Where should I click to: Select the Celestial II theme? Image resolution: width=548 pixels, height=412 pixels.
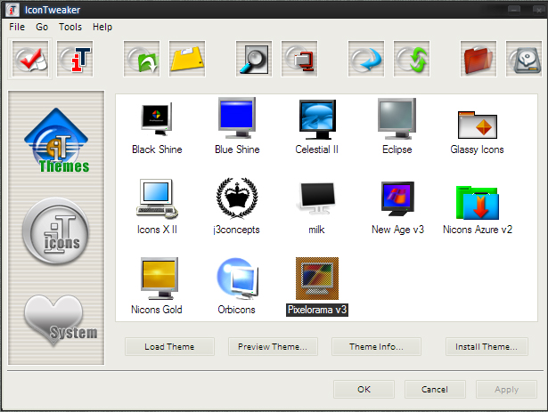point(317,127)
